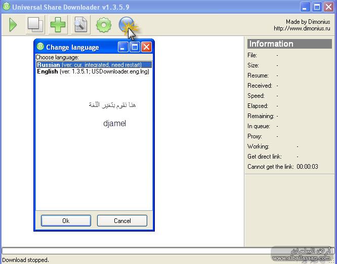Screen dimensions: 337x264
Task: Open the http://www.dimonius.ru link
Action: click(x=302, y=28)
